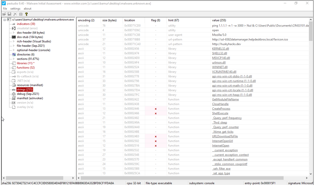Sort by encoding (2) column header

click(x=86, y=20)
